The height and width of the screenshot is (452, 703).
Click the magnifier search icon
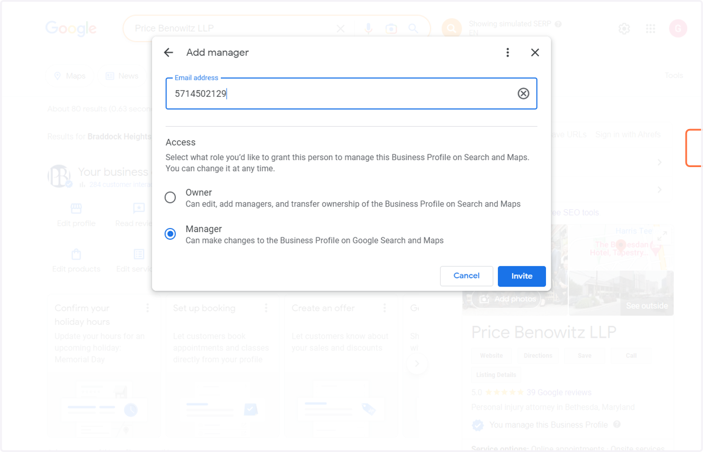pos(413,28)
